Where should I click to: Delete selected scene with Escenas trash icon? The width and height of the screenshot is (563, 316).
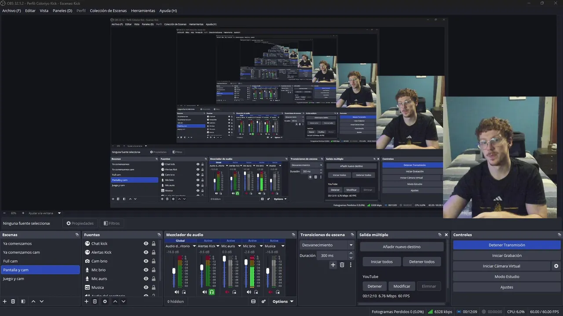13,302
